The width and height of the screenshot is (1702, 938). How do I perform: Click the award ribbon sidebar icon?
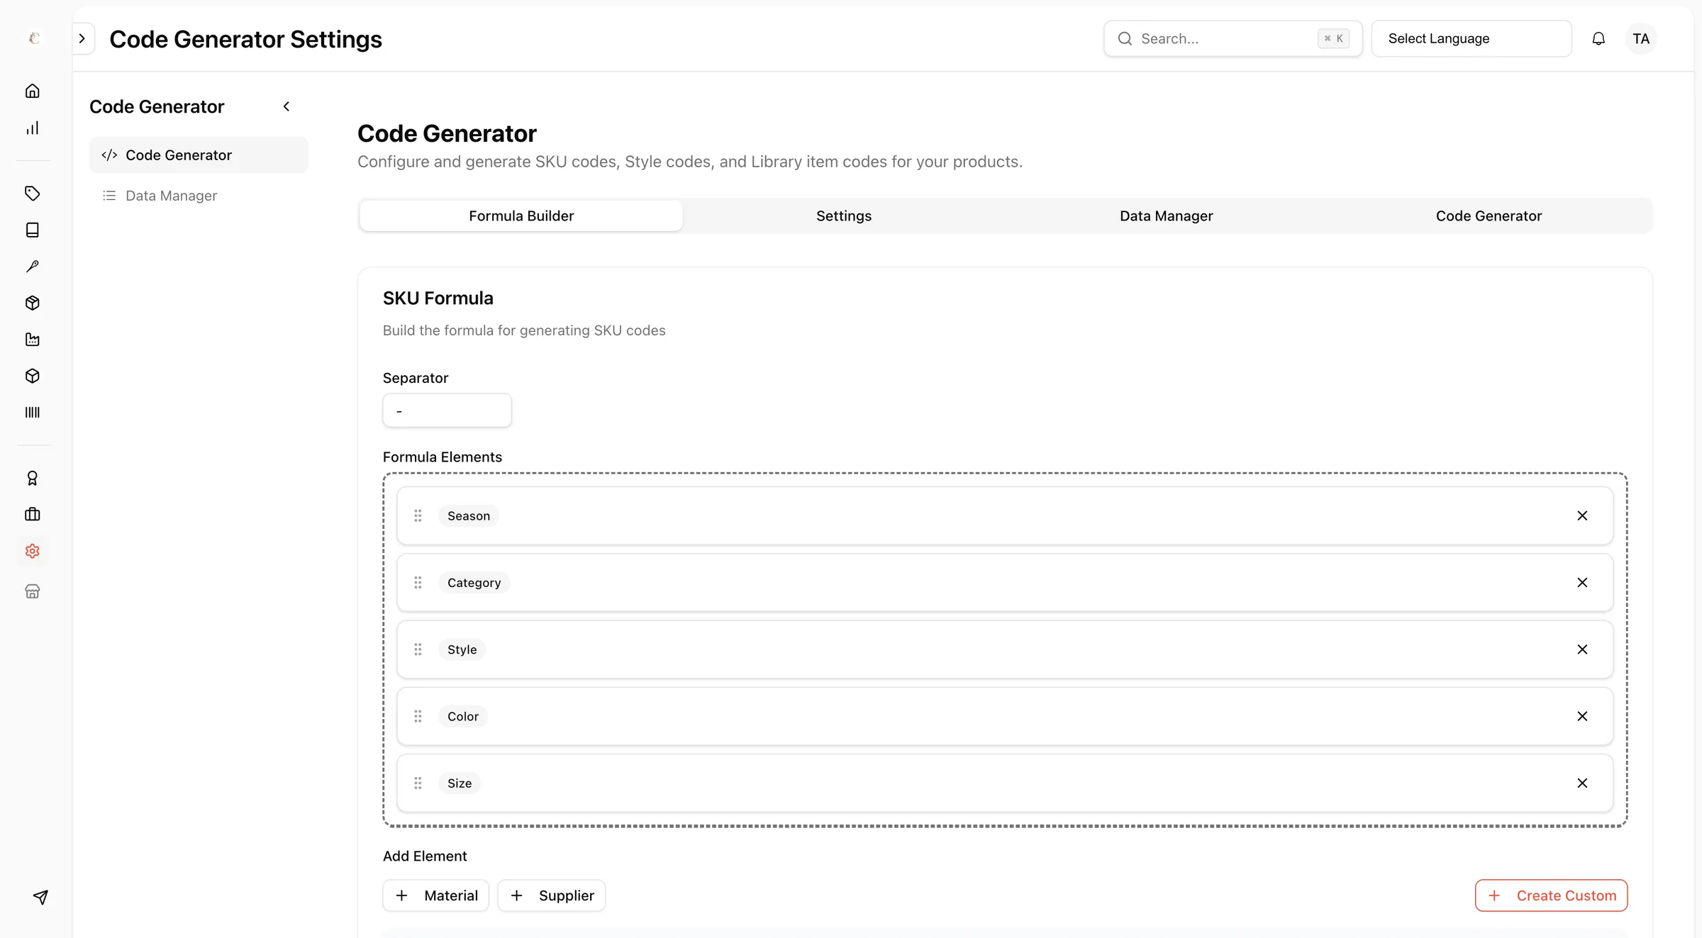(x=33, y=479)
